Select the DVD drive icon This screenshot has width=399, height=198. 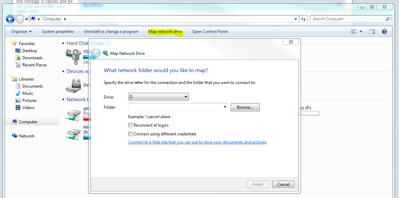click(73, 85)
